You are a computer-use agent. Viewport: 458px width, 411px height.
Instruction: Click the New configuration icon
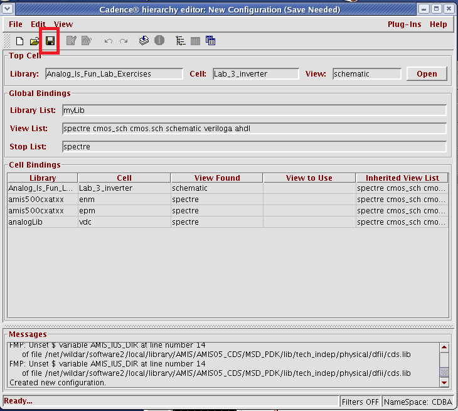click(19, 41)
